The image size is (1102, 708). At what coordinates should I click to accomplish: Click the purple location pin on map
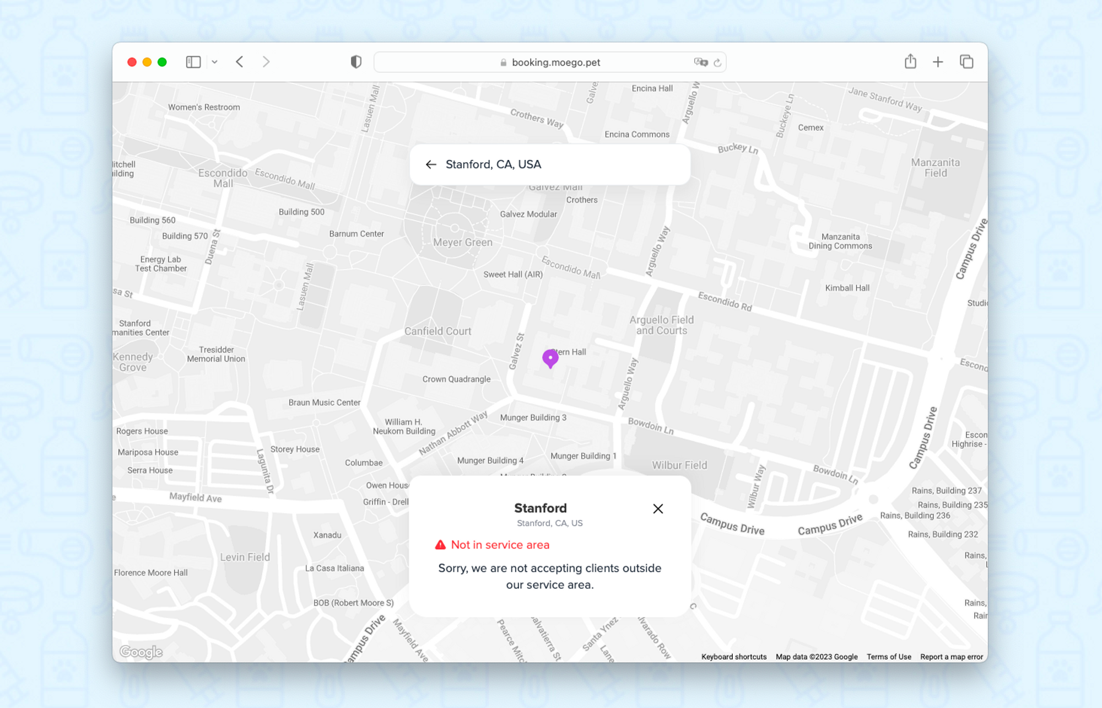click(550, 358)
